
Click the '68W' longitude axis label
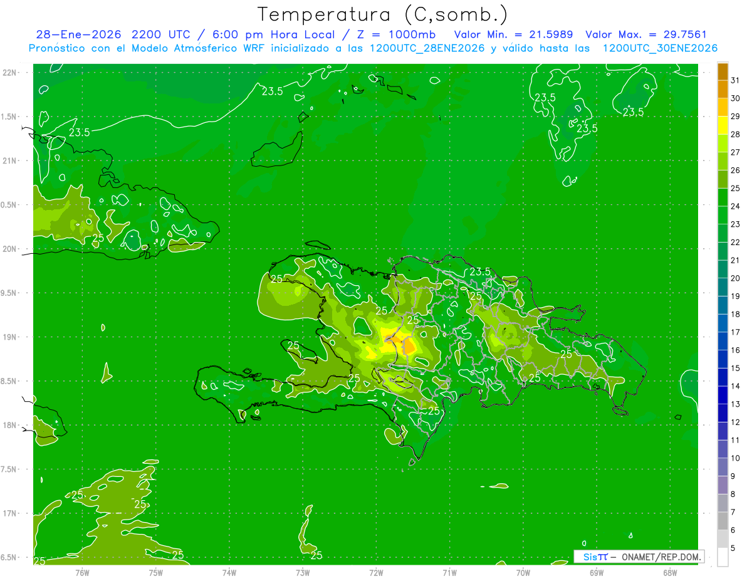[x=670, y=573]
